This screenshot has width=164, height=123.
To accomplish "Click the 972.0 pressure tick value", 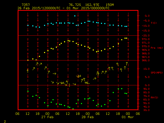I will (x=146, y=39).
